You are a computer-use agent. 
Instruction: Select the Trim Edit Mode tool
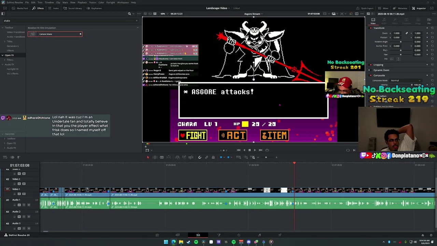pyautogui.click(x=155, y=157)
